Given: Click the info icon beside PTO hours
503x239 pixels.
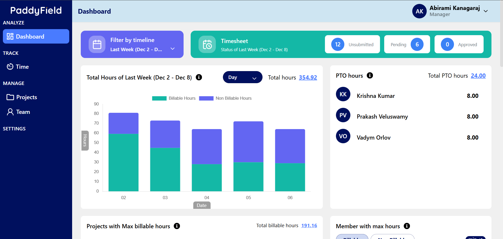Looking at the screenshot, I should coord(370,76).
